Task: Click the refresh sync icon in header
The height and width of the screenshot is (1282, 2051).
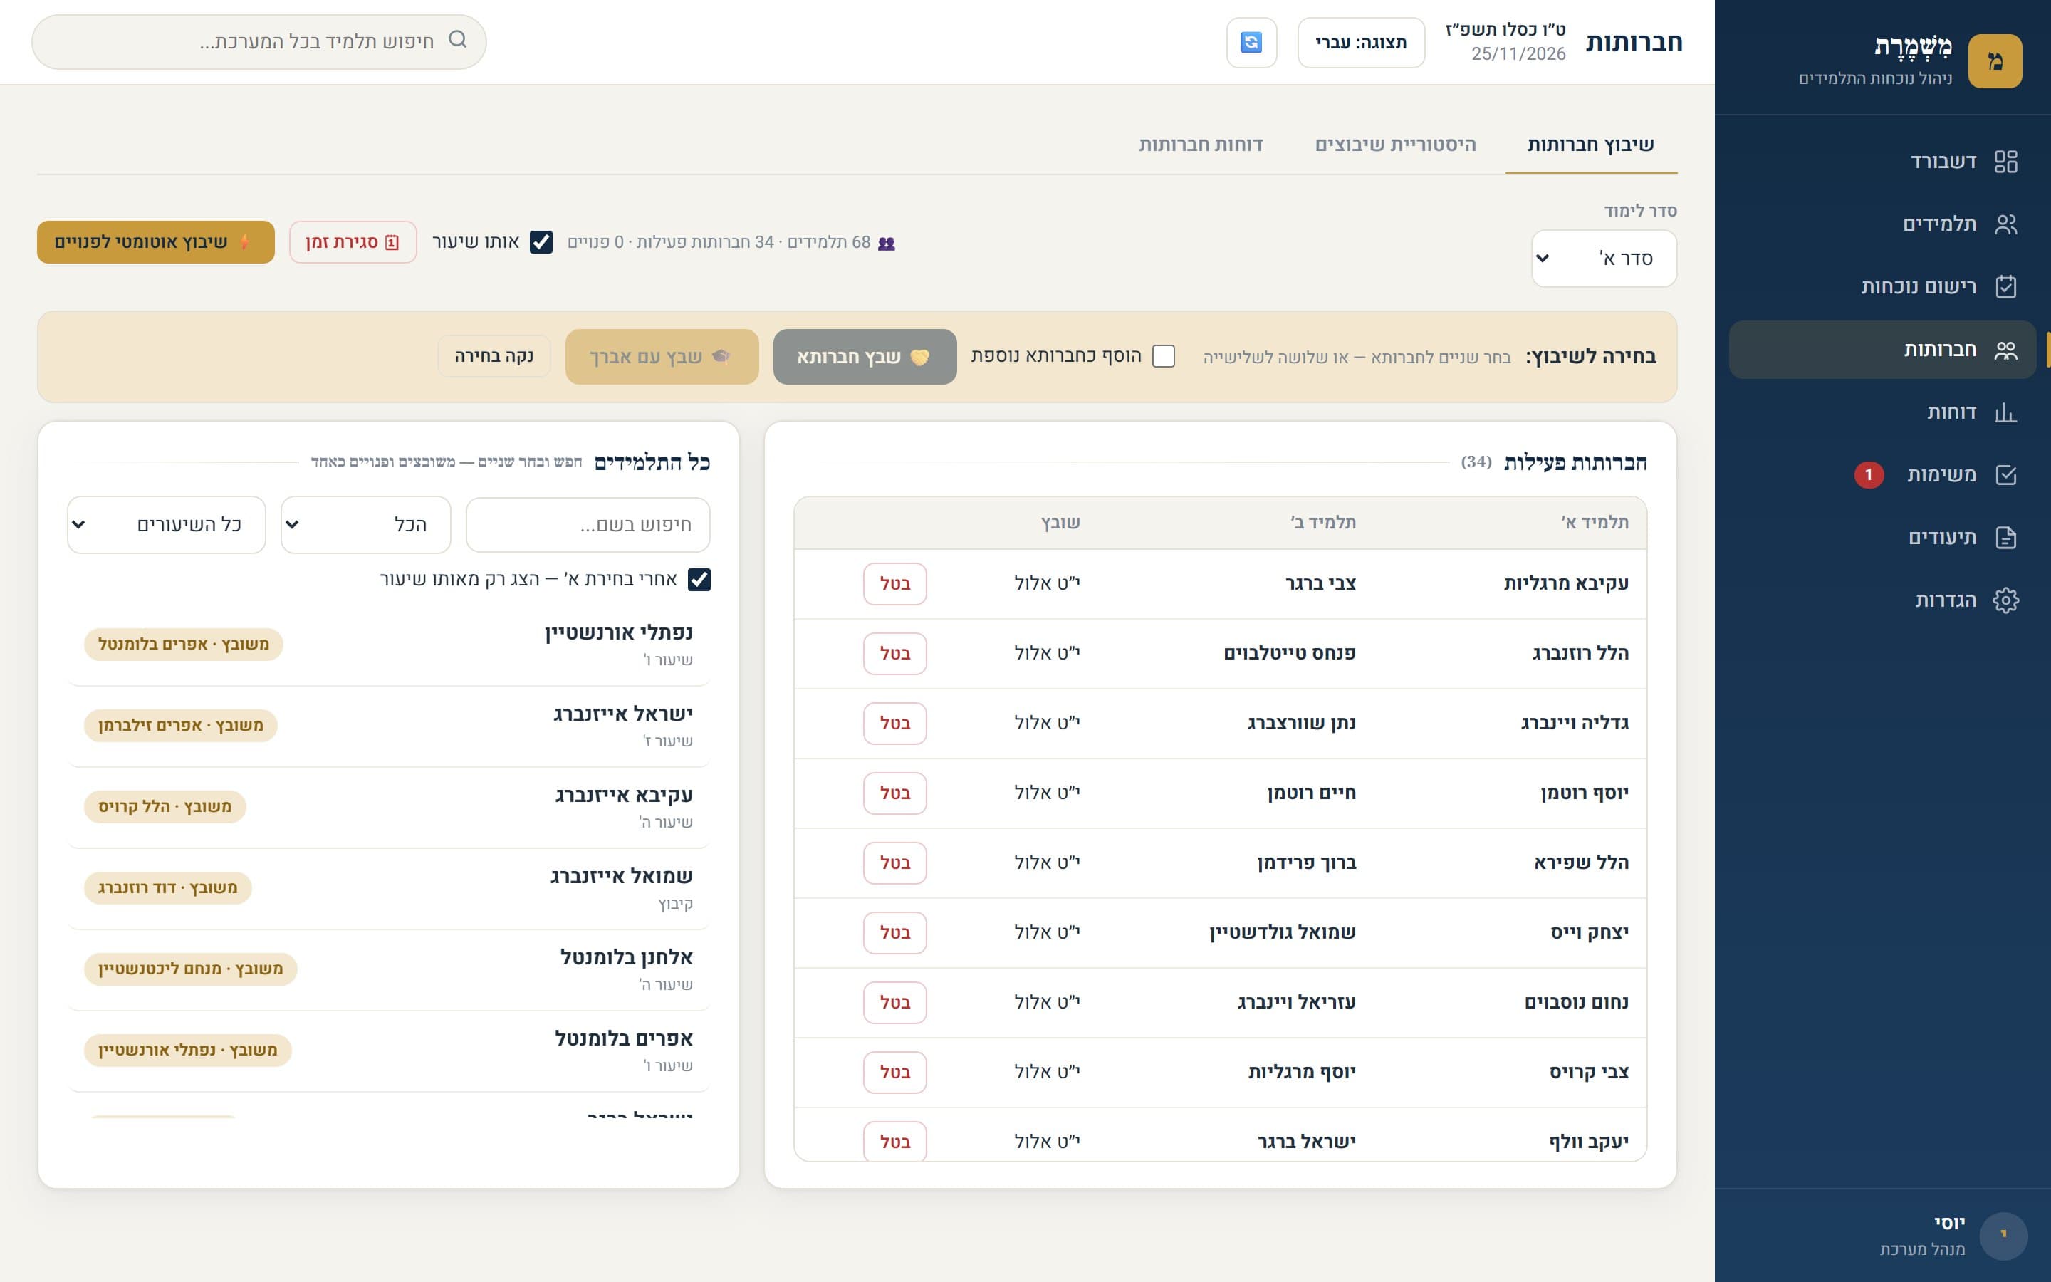Action: click(x=1251, y=43)
